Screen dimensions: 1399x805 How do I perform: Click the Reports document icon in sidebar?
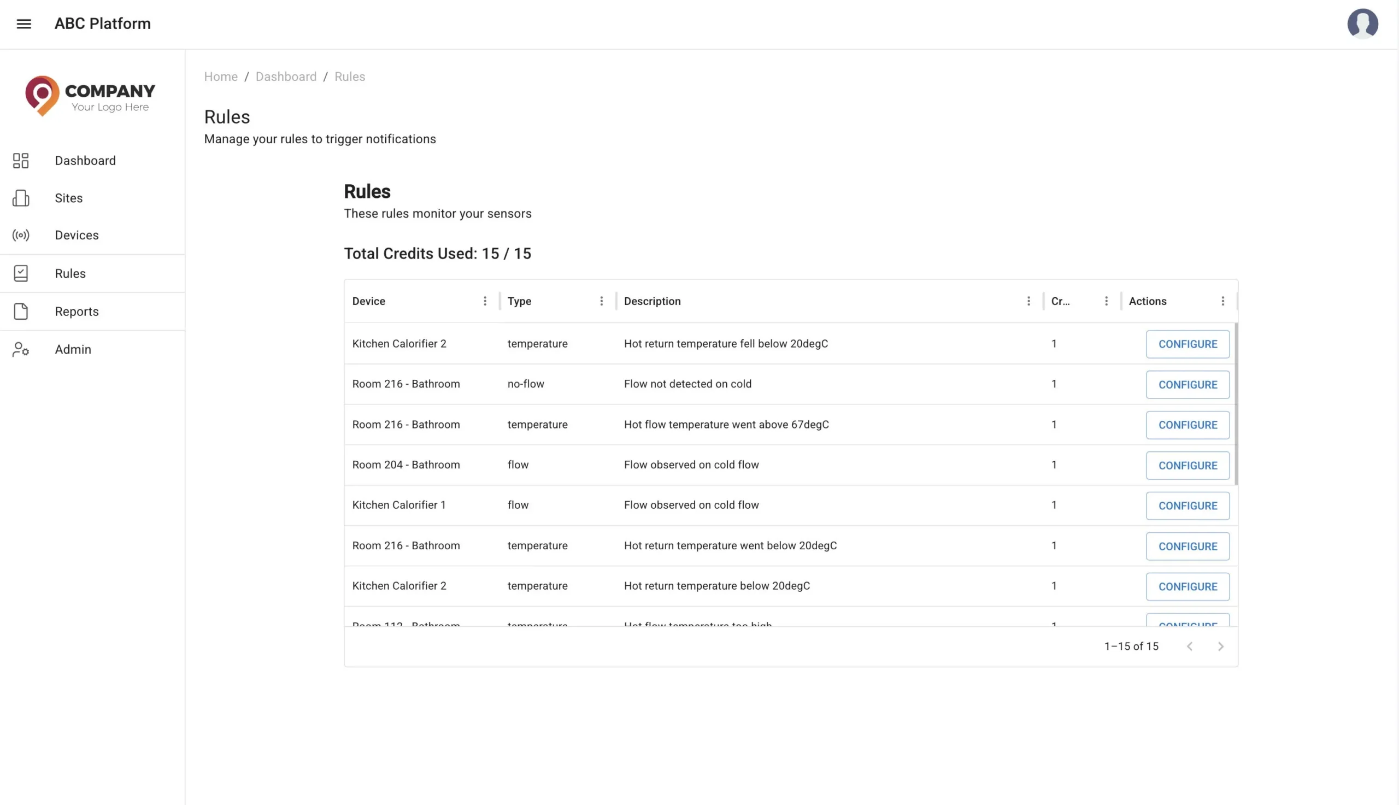coord(20,312)
